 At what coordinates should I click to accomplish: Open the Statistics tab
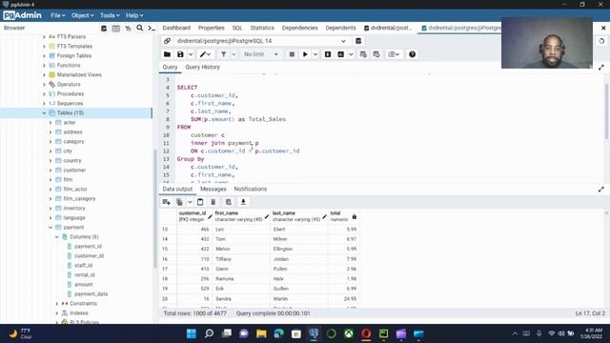tap(262, 28)
